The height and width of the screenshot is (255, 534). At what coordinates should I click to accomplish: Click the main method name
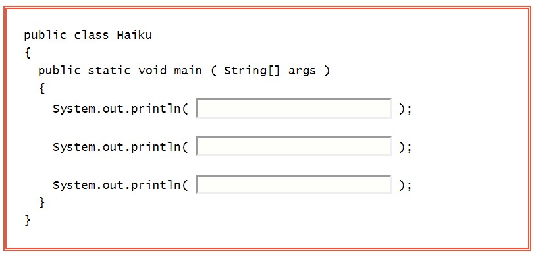pos(188,71)
